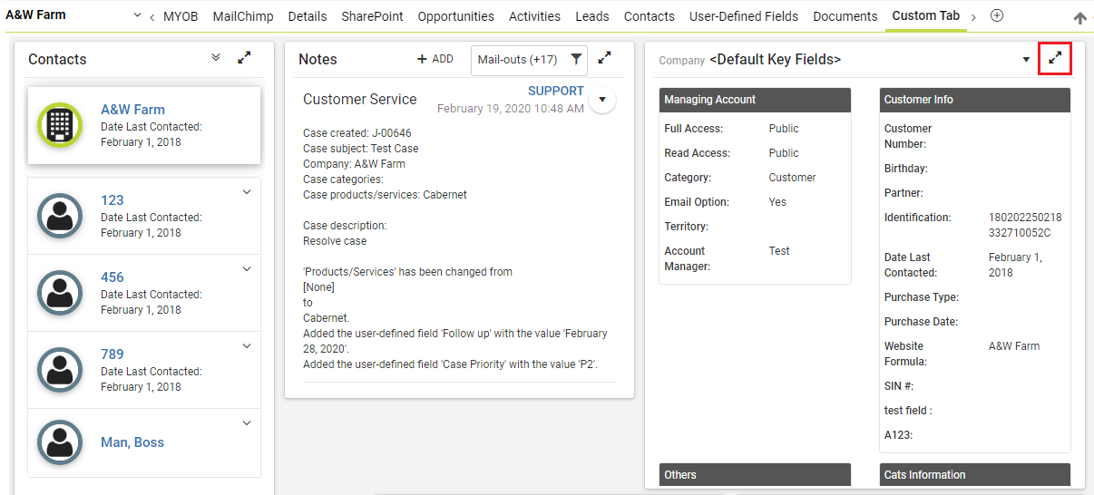The image size is (1094, 495).
Task: Click the Category value Customer
Action: 793,178
